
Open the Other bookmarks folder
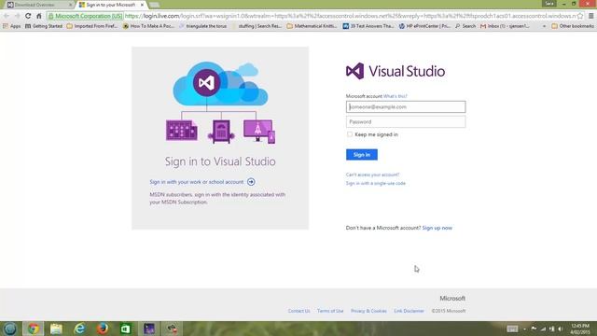(572, 26)
